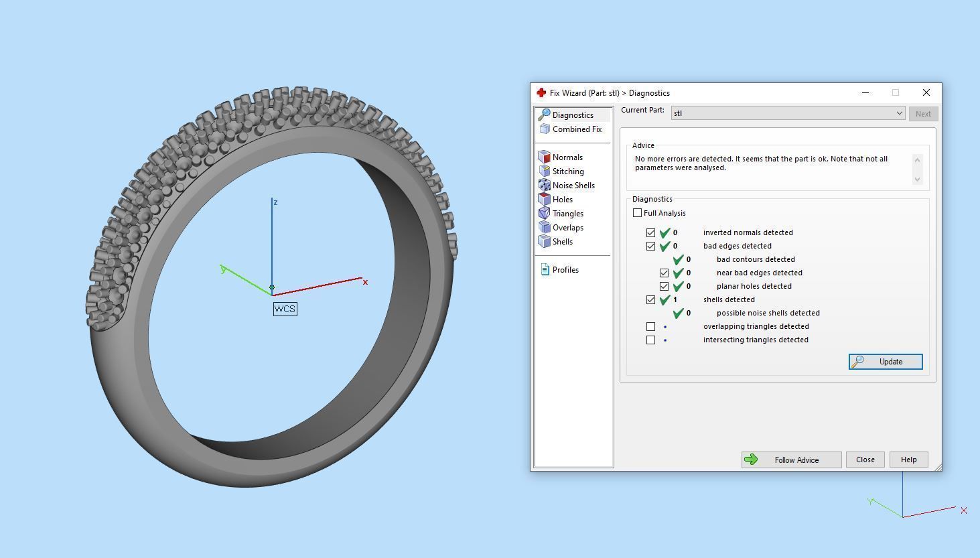This screenshot has width=980, height=558.
Task: Minimize the Fix Wizard window
Action: click(x=865, y=92)
